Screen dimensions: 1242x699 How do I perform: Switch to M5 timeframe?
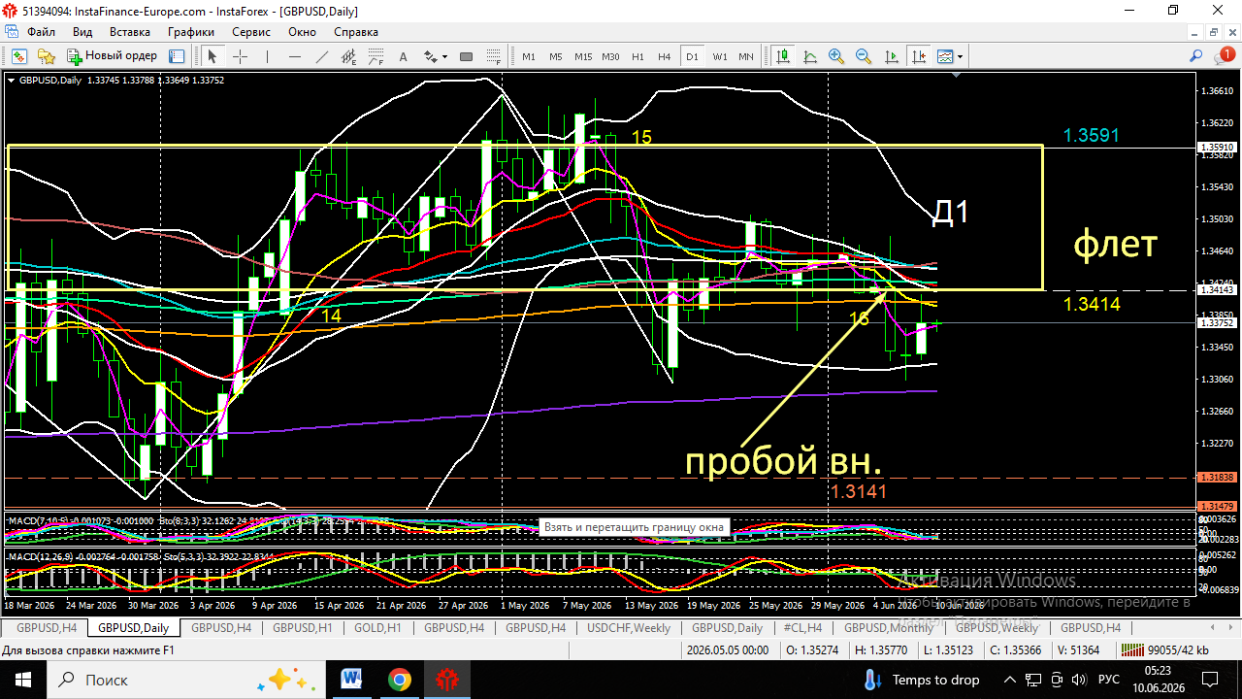555,56
